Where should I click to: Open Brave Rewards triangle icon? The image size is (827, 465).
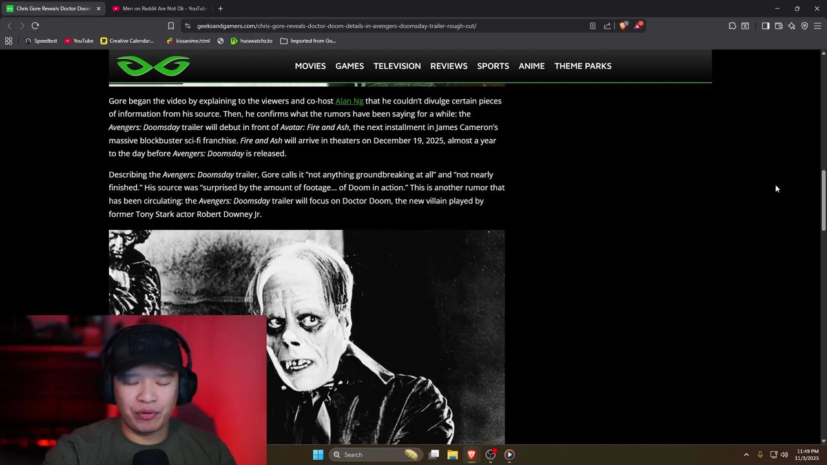point(638,25)
